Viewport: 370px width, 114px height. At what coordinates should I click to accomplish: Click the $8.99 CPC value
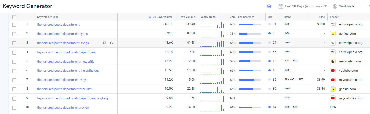point(321,79)
